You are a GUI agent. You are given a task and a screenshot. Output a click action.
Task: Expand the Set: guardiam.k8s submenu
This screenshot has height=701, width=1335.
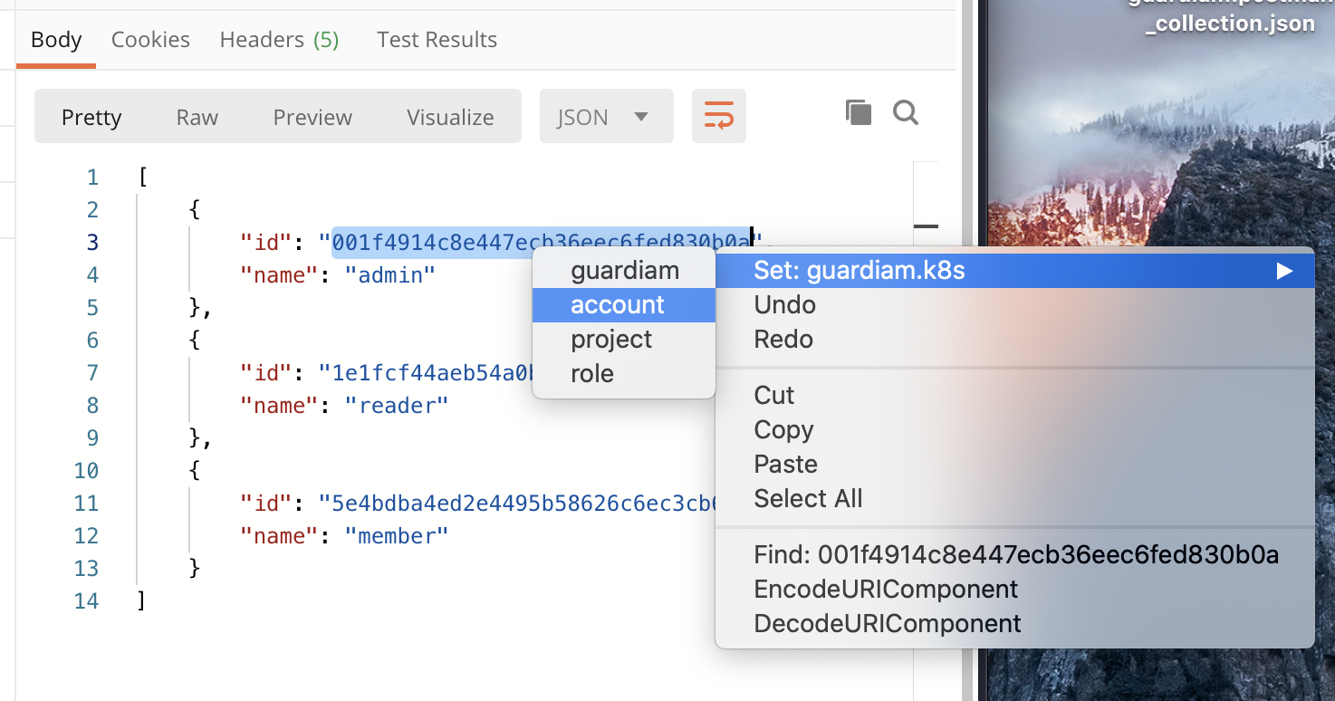click(x=1014, y=269)
